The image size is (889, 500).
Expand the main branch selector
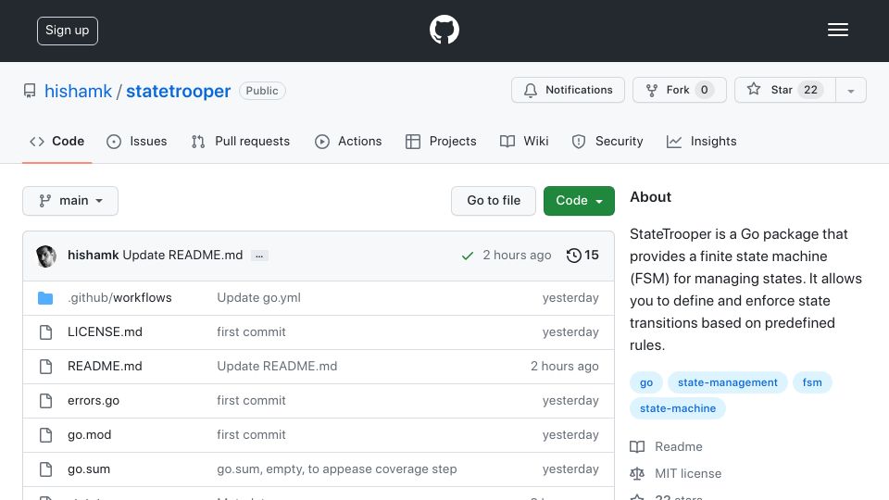pyautogui.click(x=70, y=201)
